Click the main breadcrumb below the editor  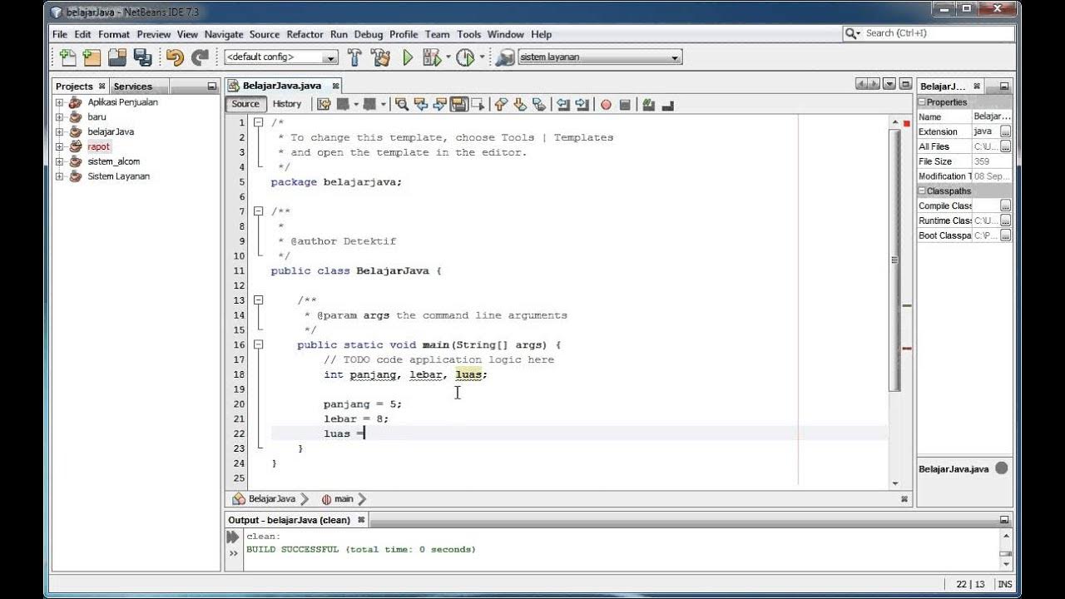pyautogui.click(x=344, y=499)
